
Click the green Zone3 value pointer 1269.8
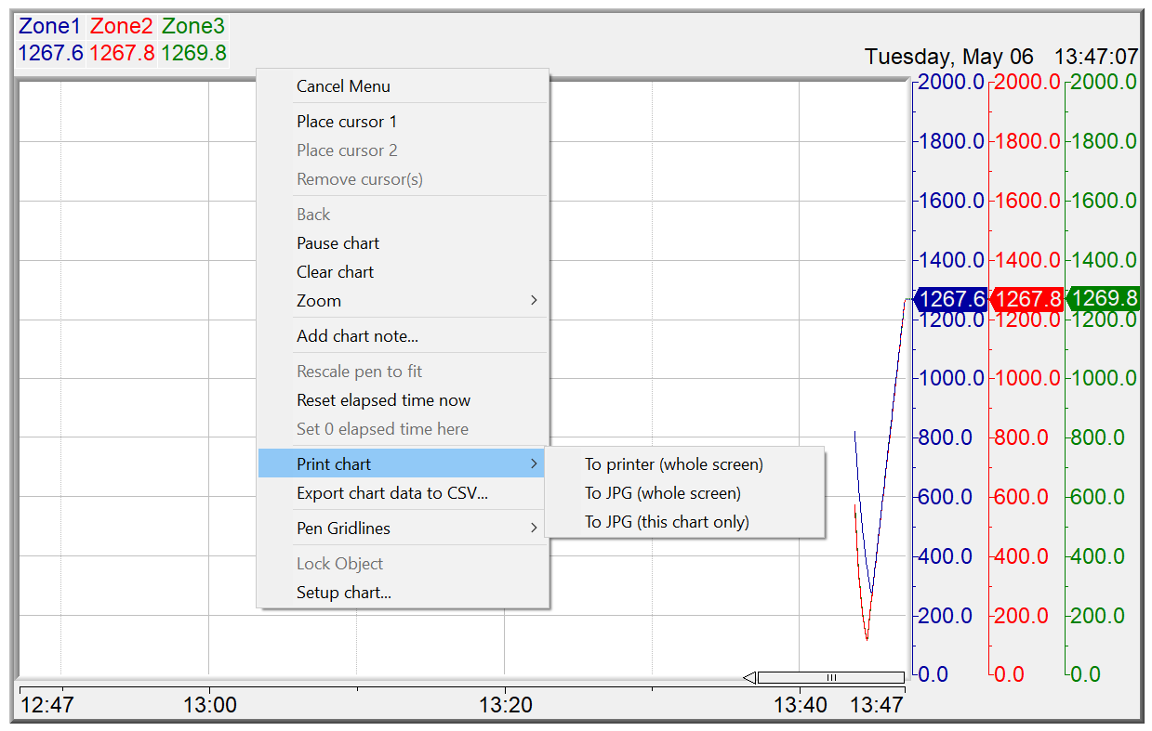(x=1103, y=299)
